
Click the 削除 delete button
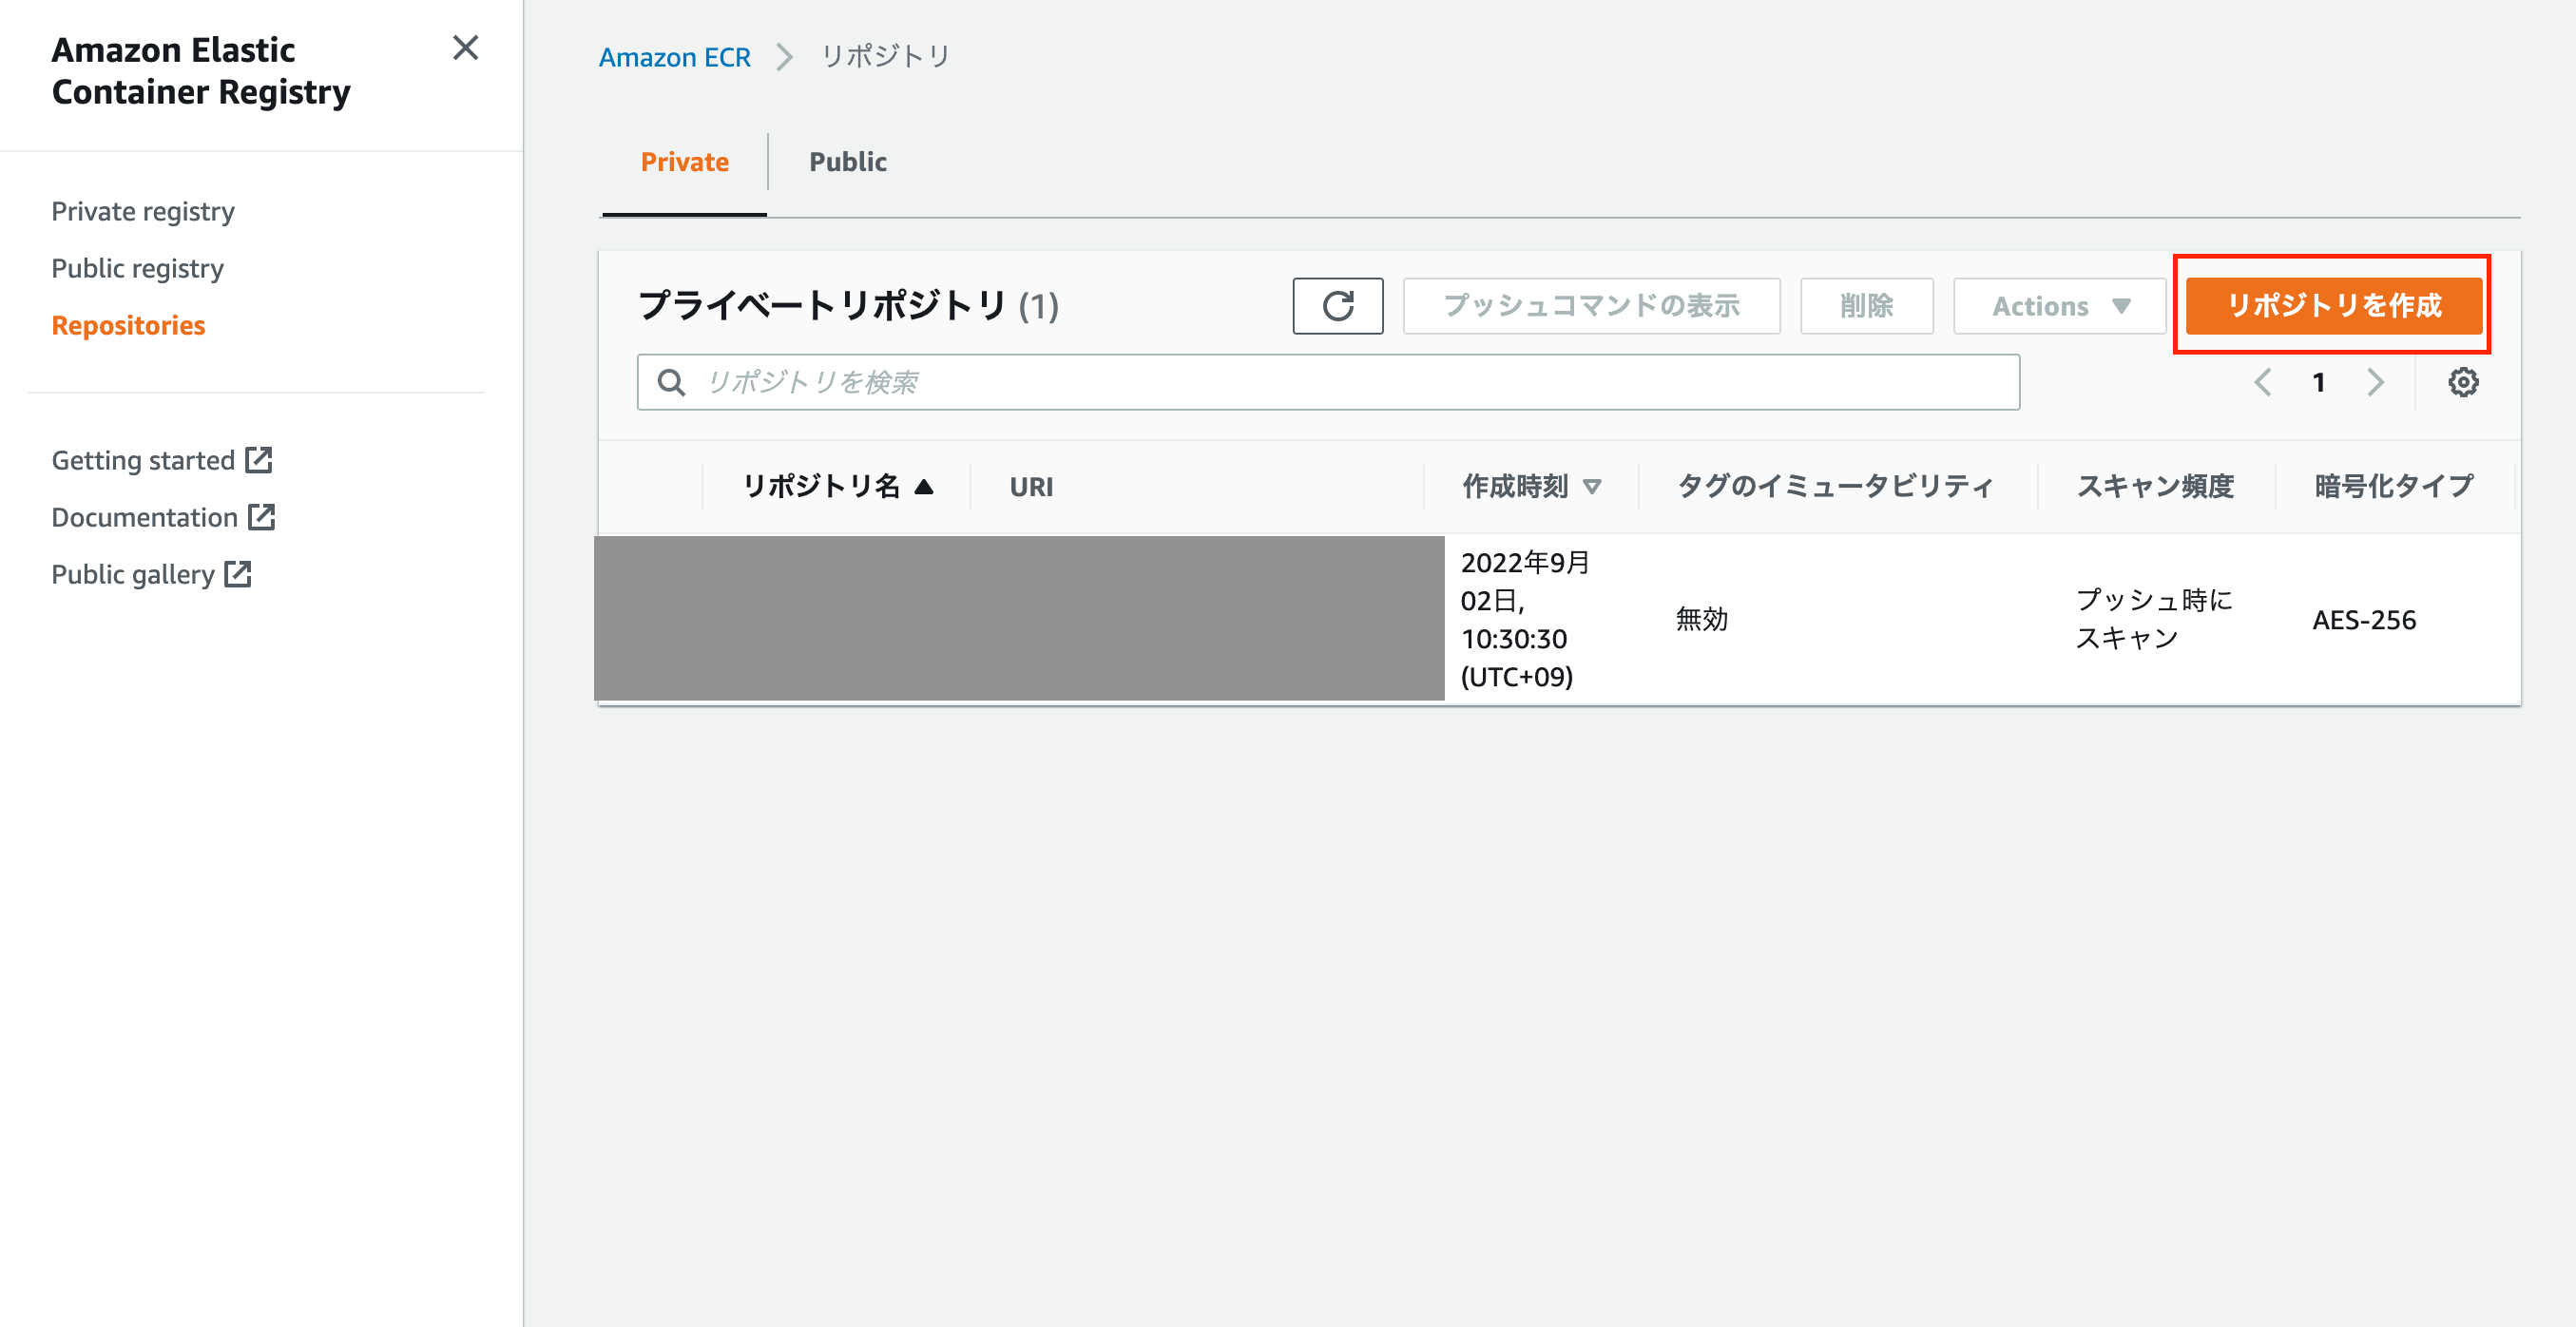coord(1866,306)
